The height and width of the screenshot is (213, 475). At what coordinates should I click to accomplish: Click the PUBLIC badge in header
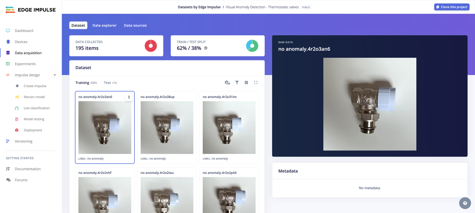pyautogui.click(x=306, y=7)
